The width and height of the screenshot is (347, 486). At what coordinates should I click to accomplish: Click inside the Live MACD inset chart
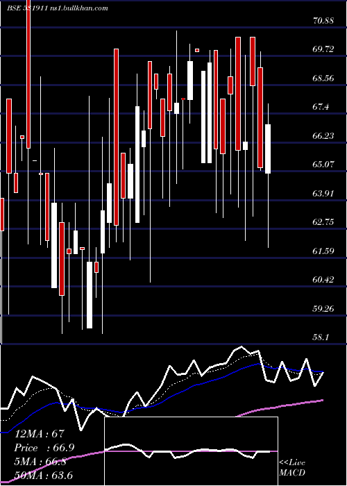click(x=191, y=451)
